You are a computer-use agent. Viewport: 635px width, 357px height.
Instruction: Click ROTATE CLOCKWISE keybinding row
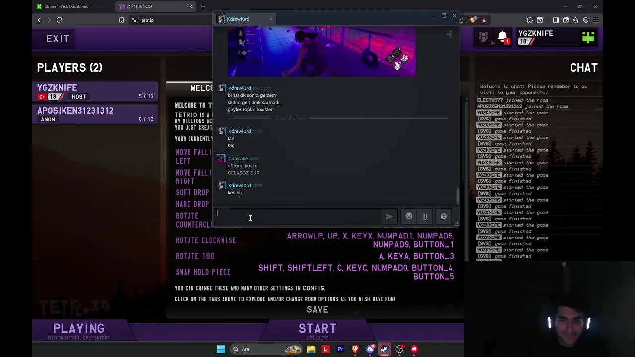coord(315,240)
